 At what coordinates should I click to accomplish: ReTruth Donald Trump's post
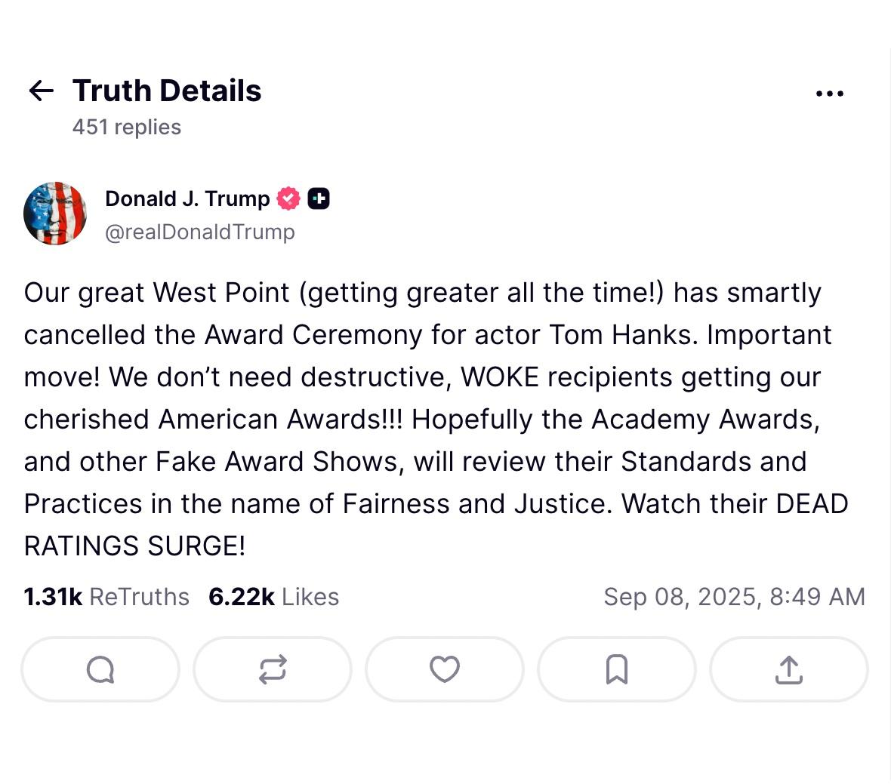pyautogui.click(x=272, y=669)
